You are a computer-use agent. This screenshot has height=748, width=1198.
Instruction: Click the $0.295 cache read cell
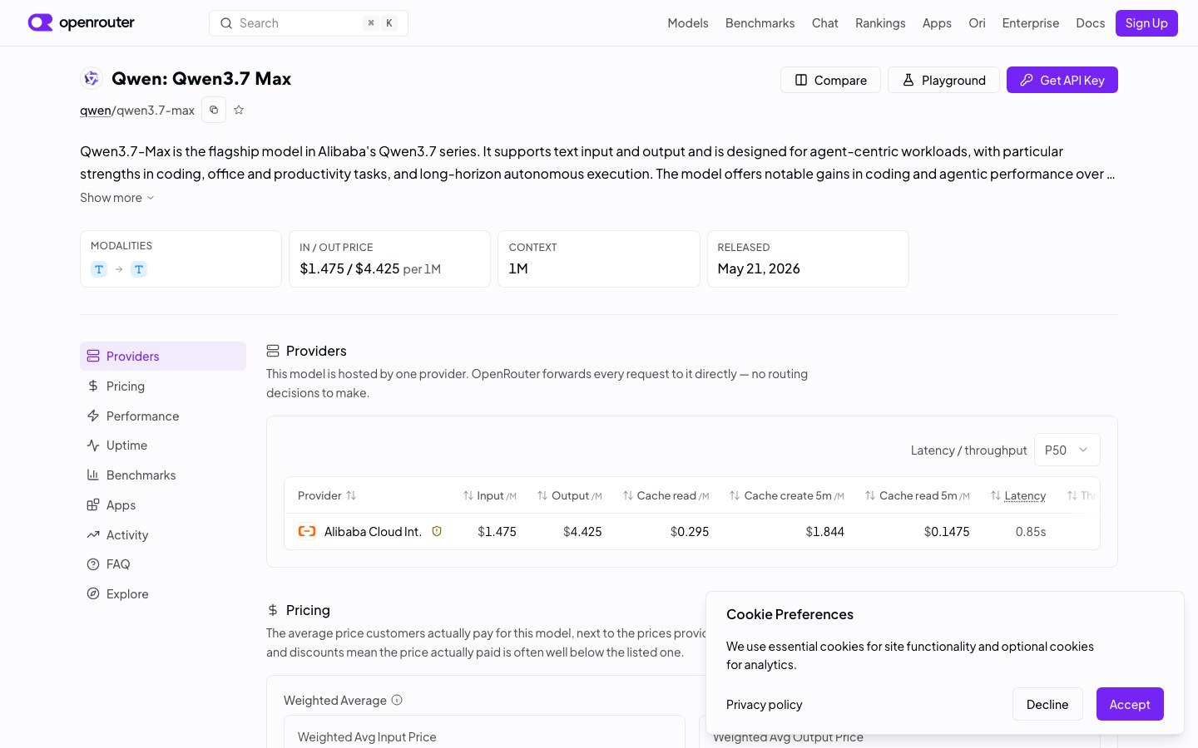(690, 531)
